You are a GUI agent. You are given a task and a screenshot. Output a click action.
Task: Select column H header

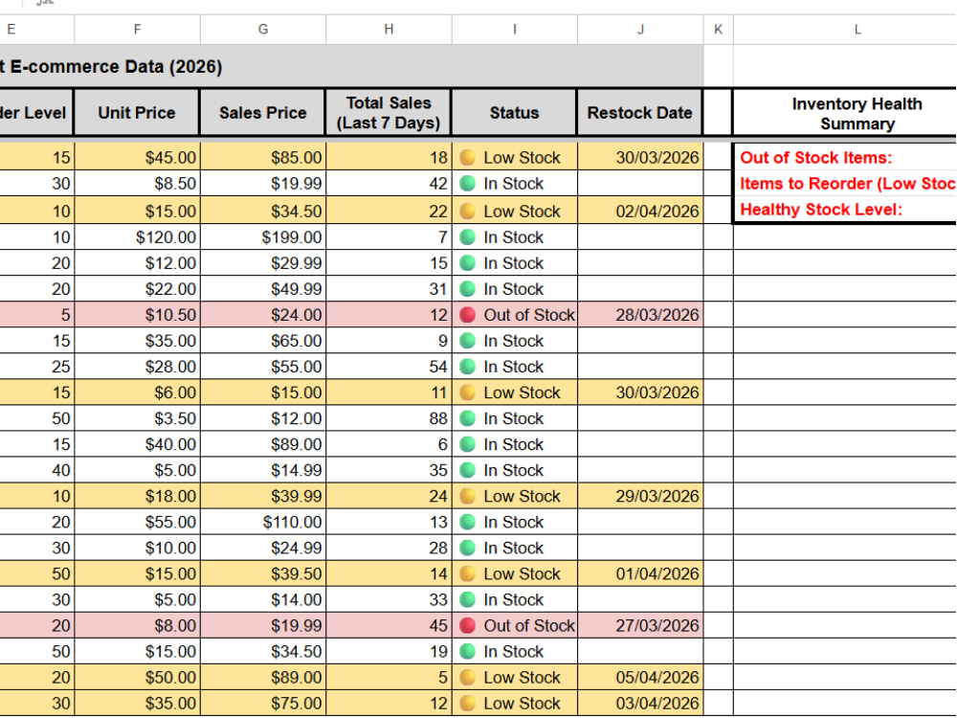pyautogui.click(x=389, y=30)
